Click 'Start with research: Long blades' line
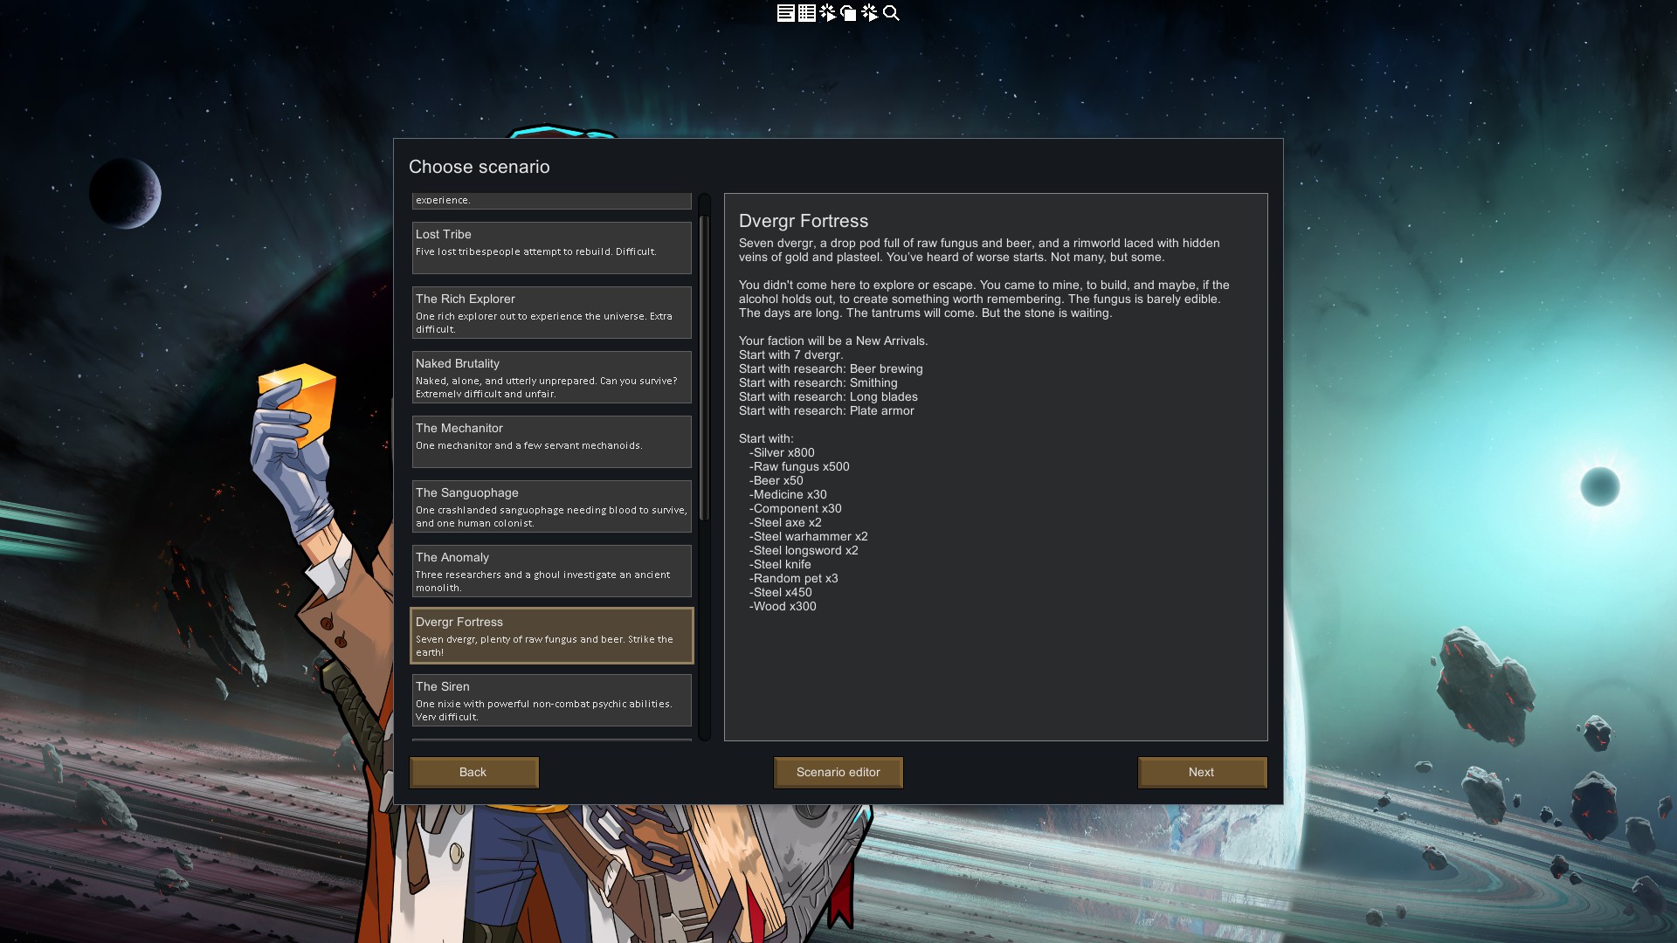1677x943 pixels. [x=828, y=396]
